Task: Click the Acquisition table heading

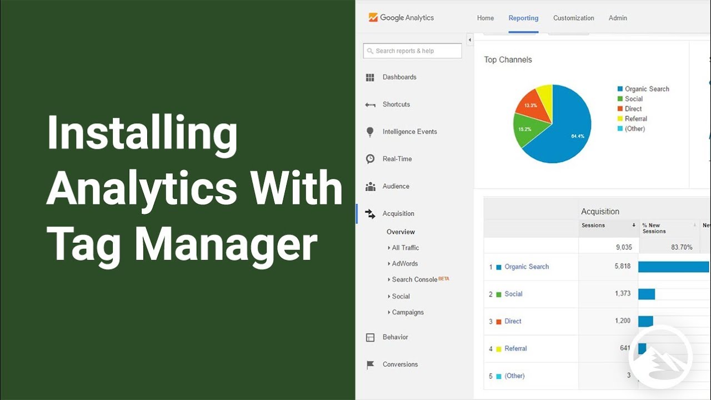Action: coord(600,211)
